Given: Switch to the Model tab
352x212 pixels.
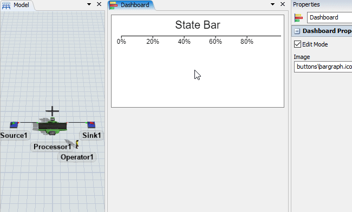Looking at the screenshot, I should tap(17, 5).
